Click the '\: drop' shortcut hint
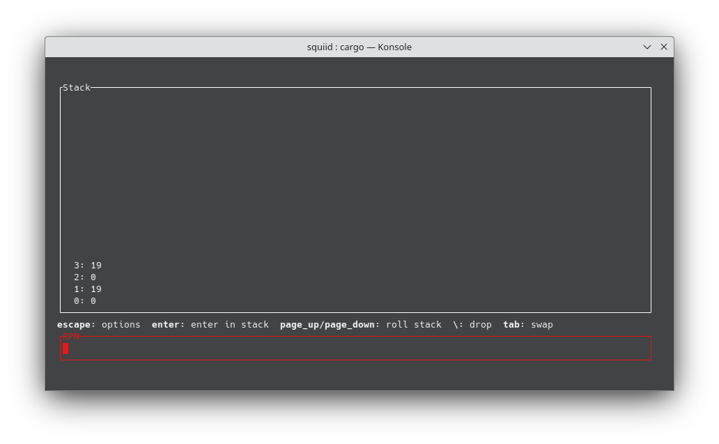719x444 pixels. [x=472, y=324]
